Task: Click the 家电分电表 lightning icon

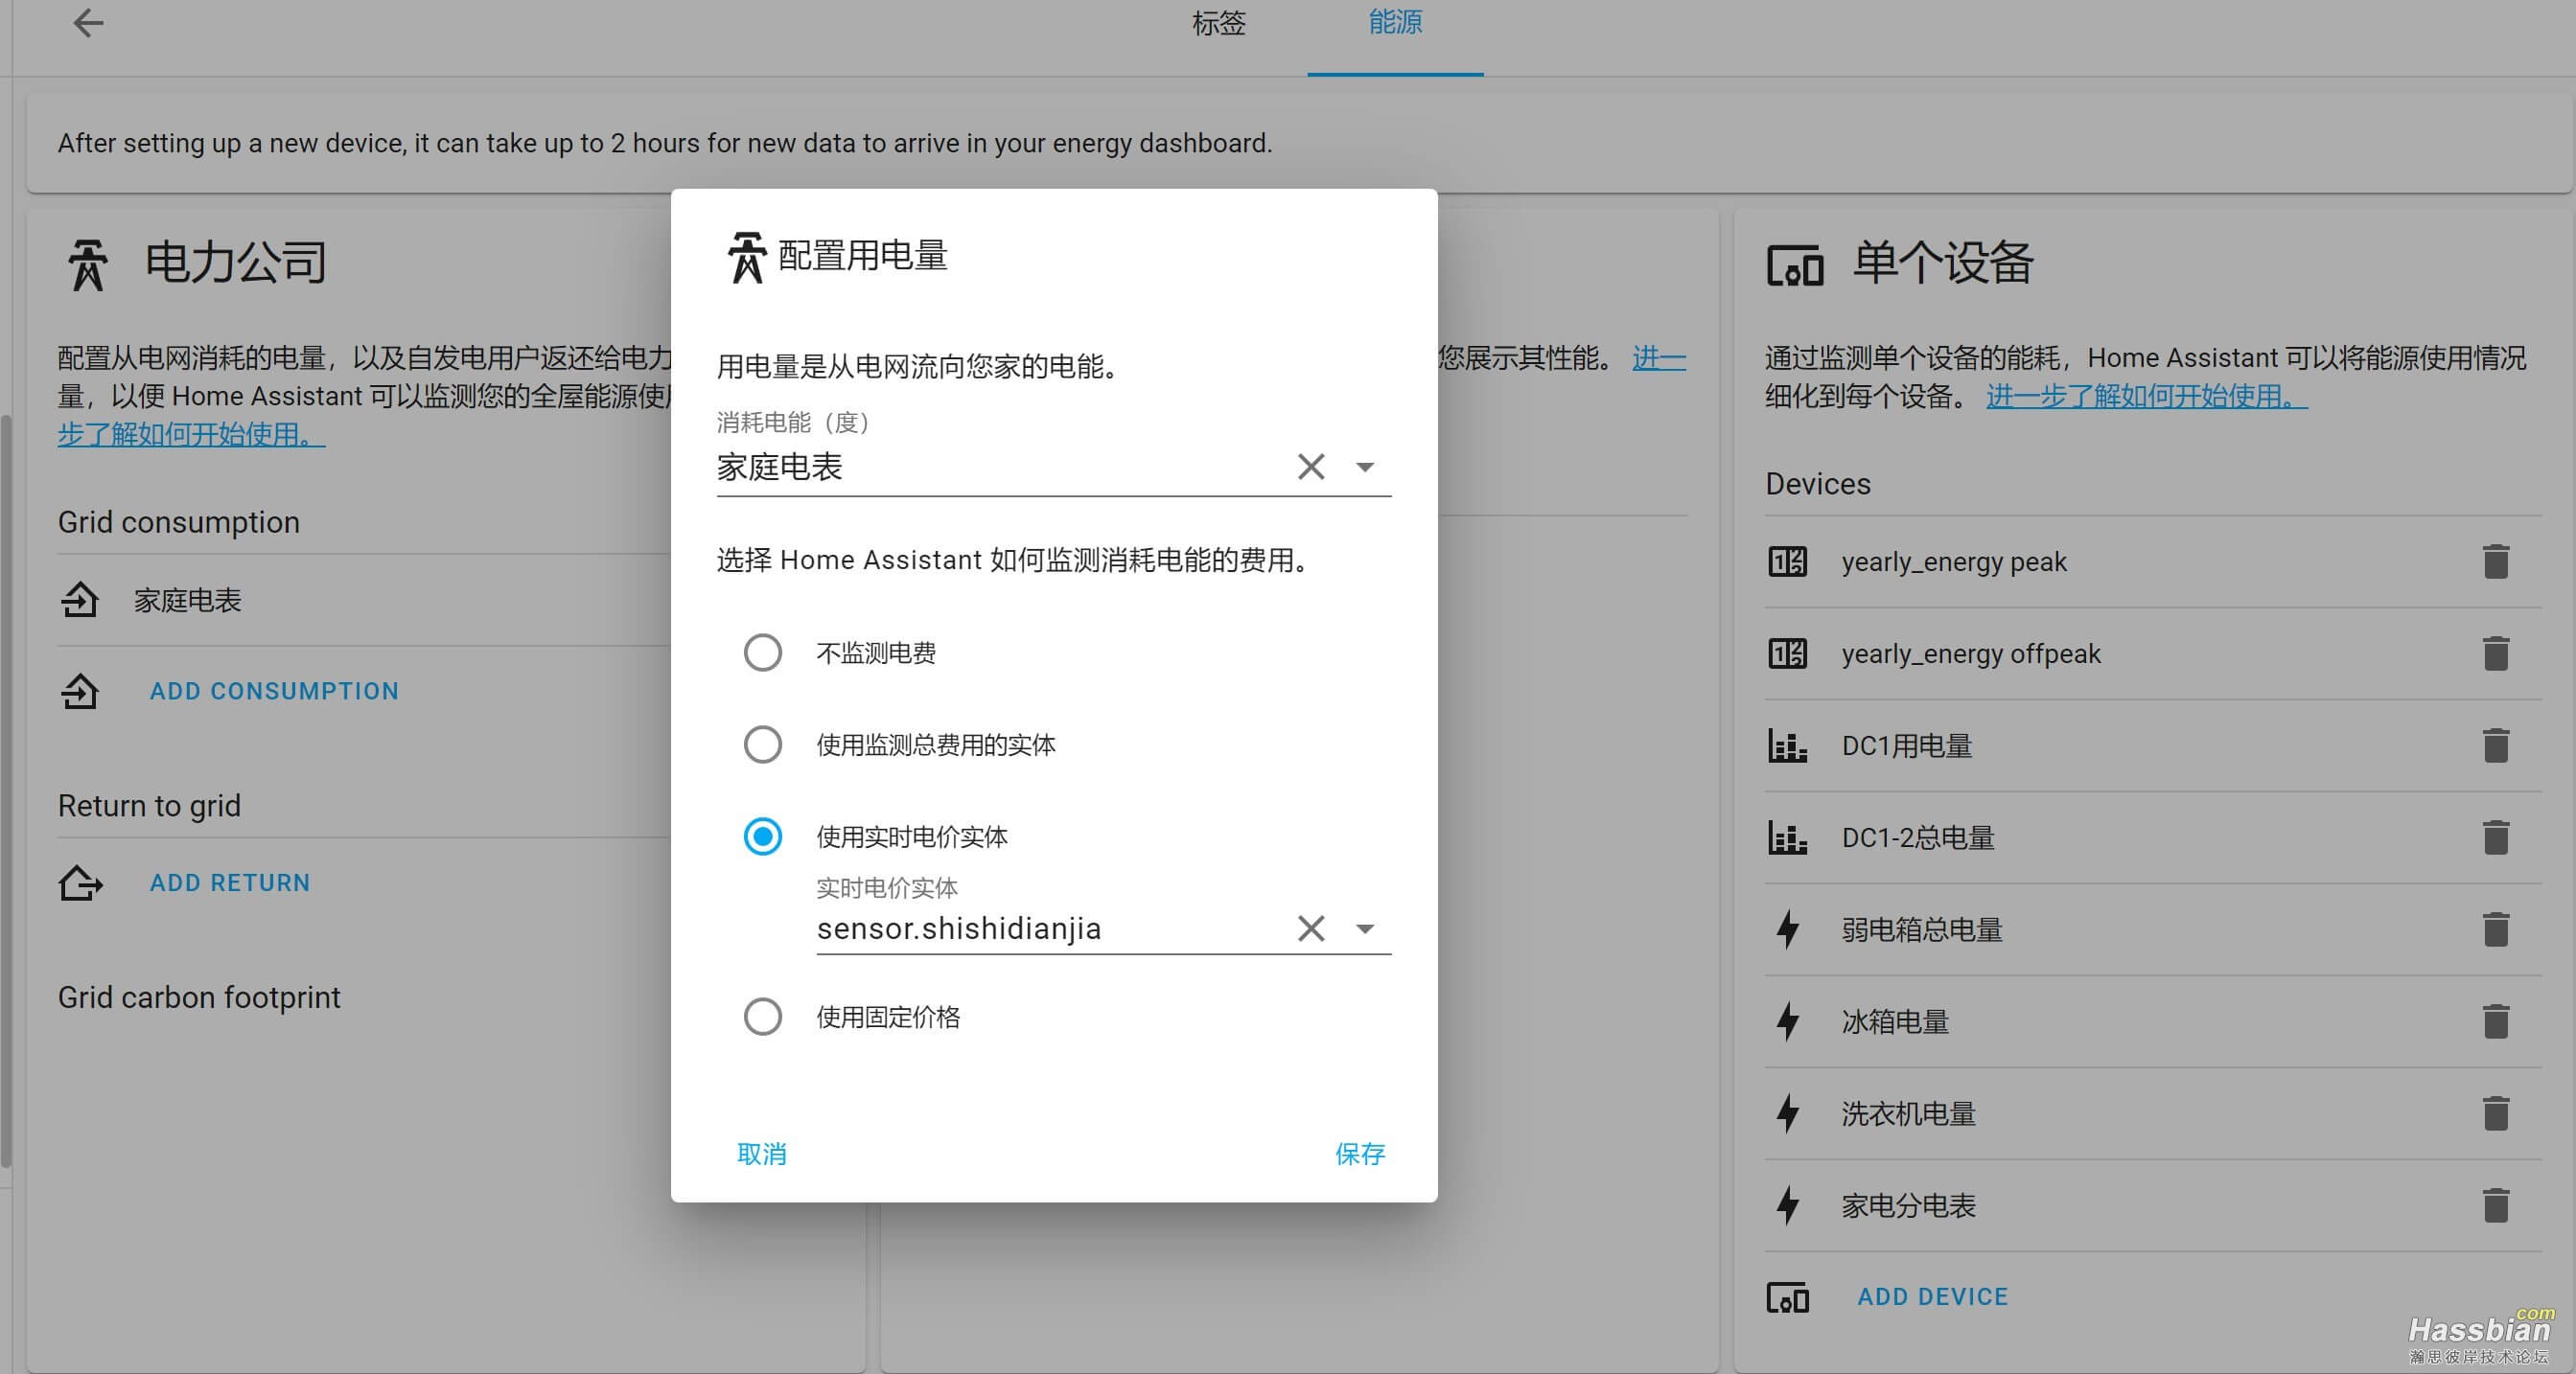Action: (x=1787, y=1205)
